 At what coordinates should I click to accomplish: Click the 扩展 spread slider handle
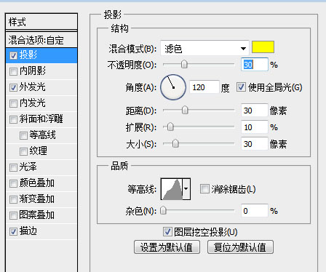(170, 127)
